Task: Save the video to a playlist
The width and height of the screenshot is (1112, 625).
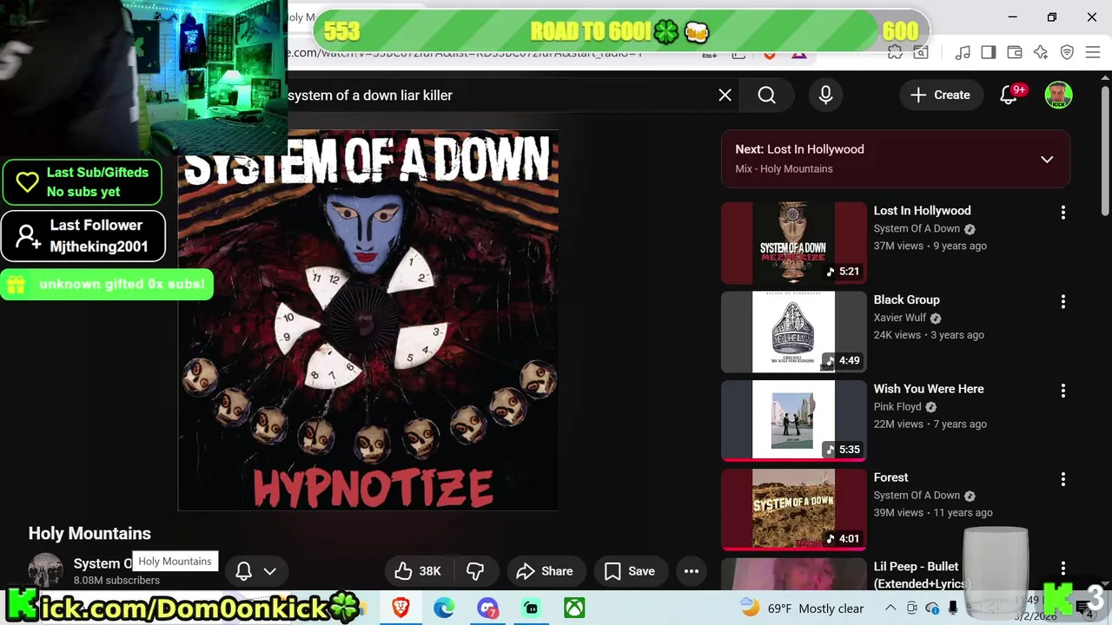Action: tap(630, 571)
